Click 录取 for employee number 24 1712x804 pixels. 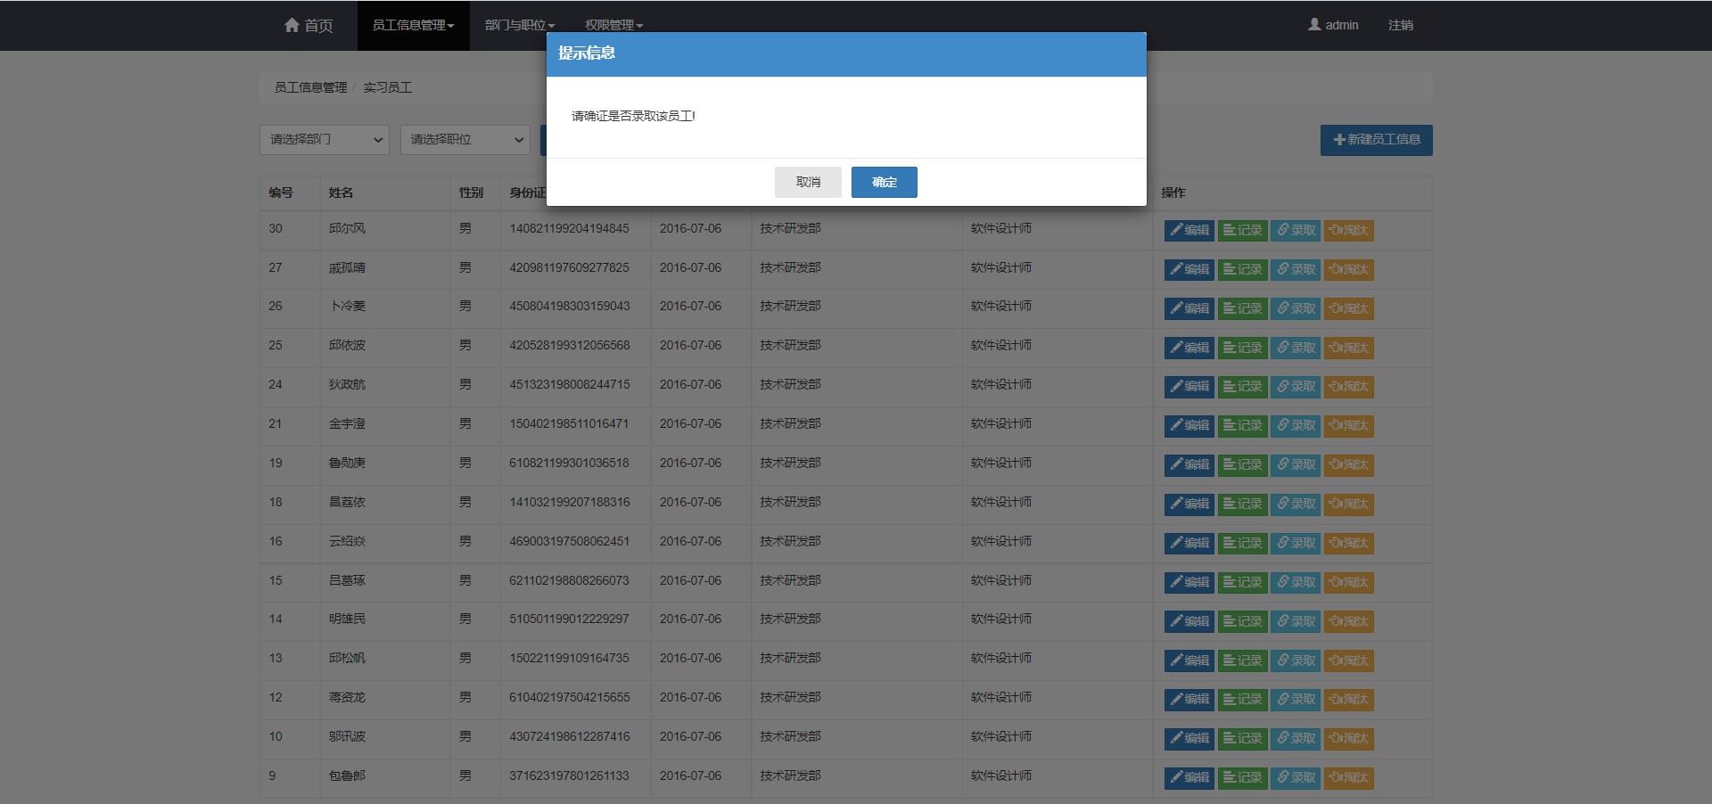point(1295,386)
